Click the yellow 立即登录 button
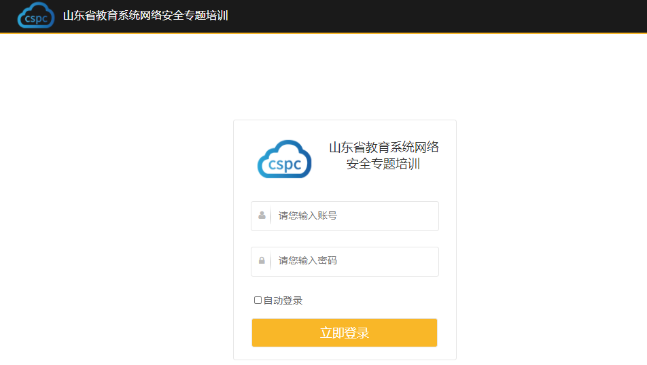This screenshot has height=365, width=647. [345, 332]
